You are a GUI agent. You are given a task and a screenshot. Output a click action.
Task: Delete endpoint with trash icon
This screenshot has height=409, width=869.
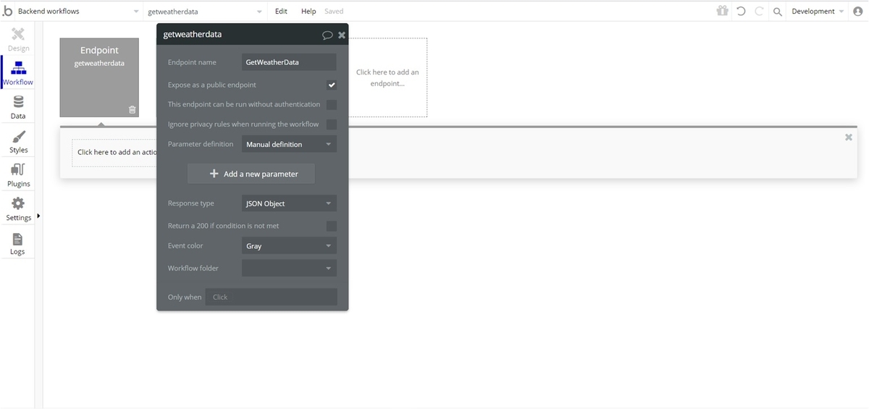click(x=132, y=110)
